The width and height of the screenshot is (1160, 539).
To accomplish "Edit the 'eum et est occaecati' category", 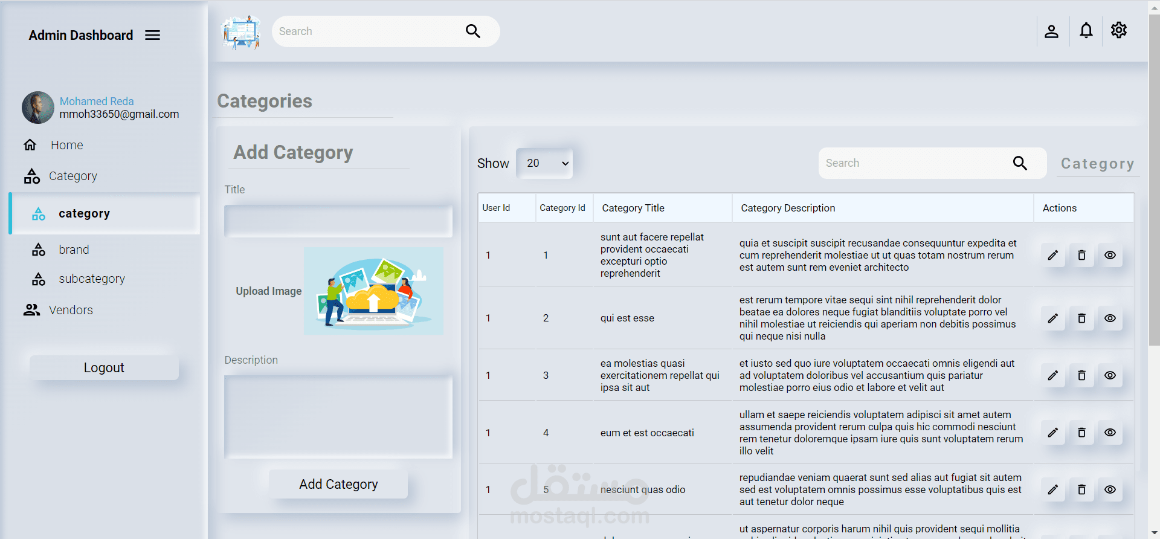I will tap(1053, 433).
